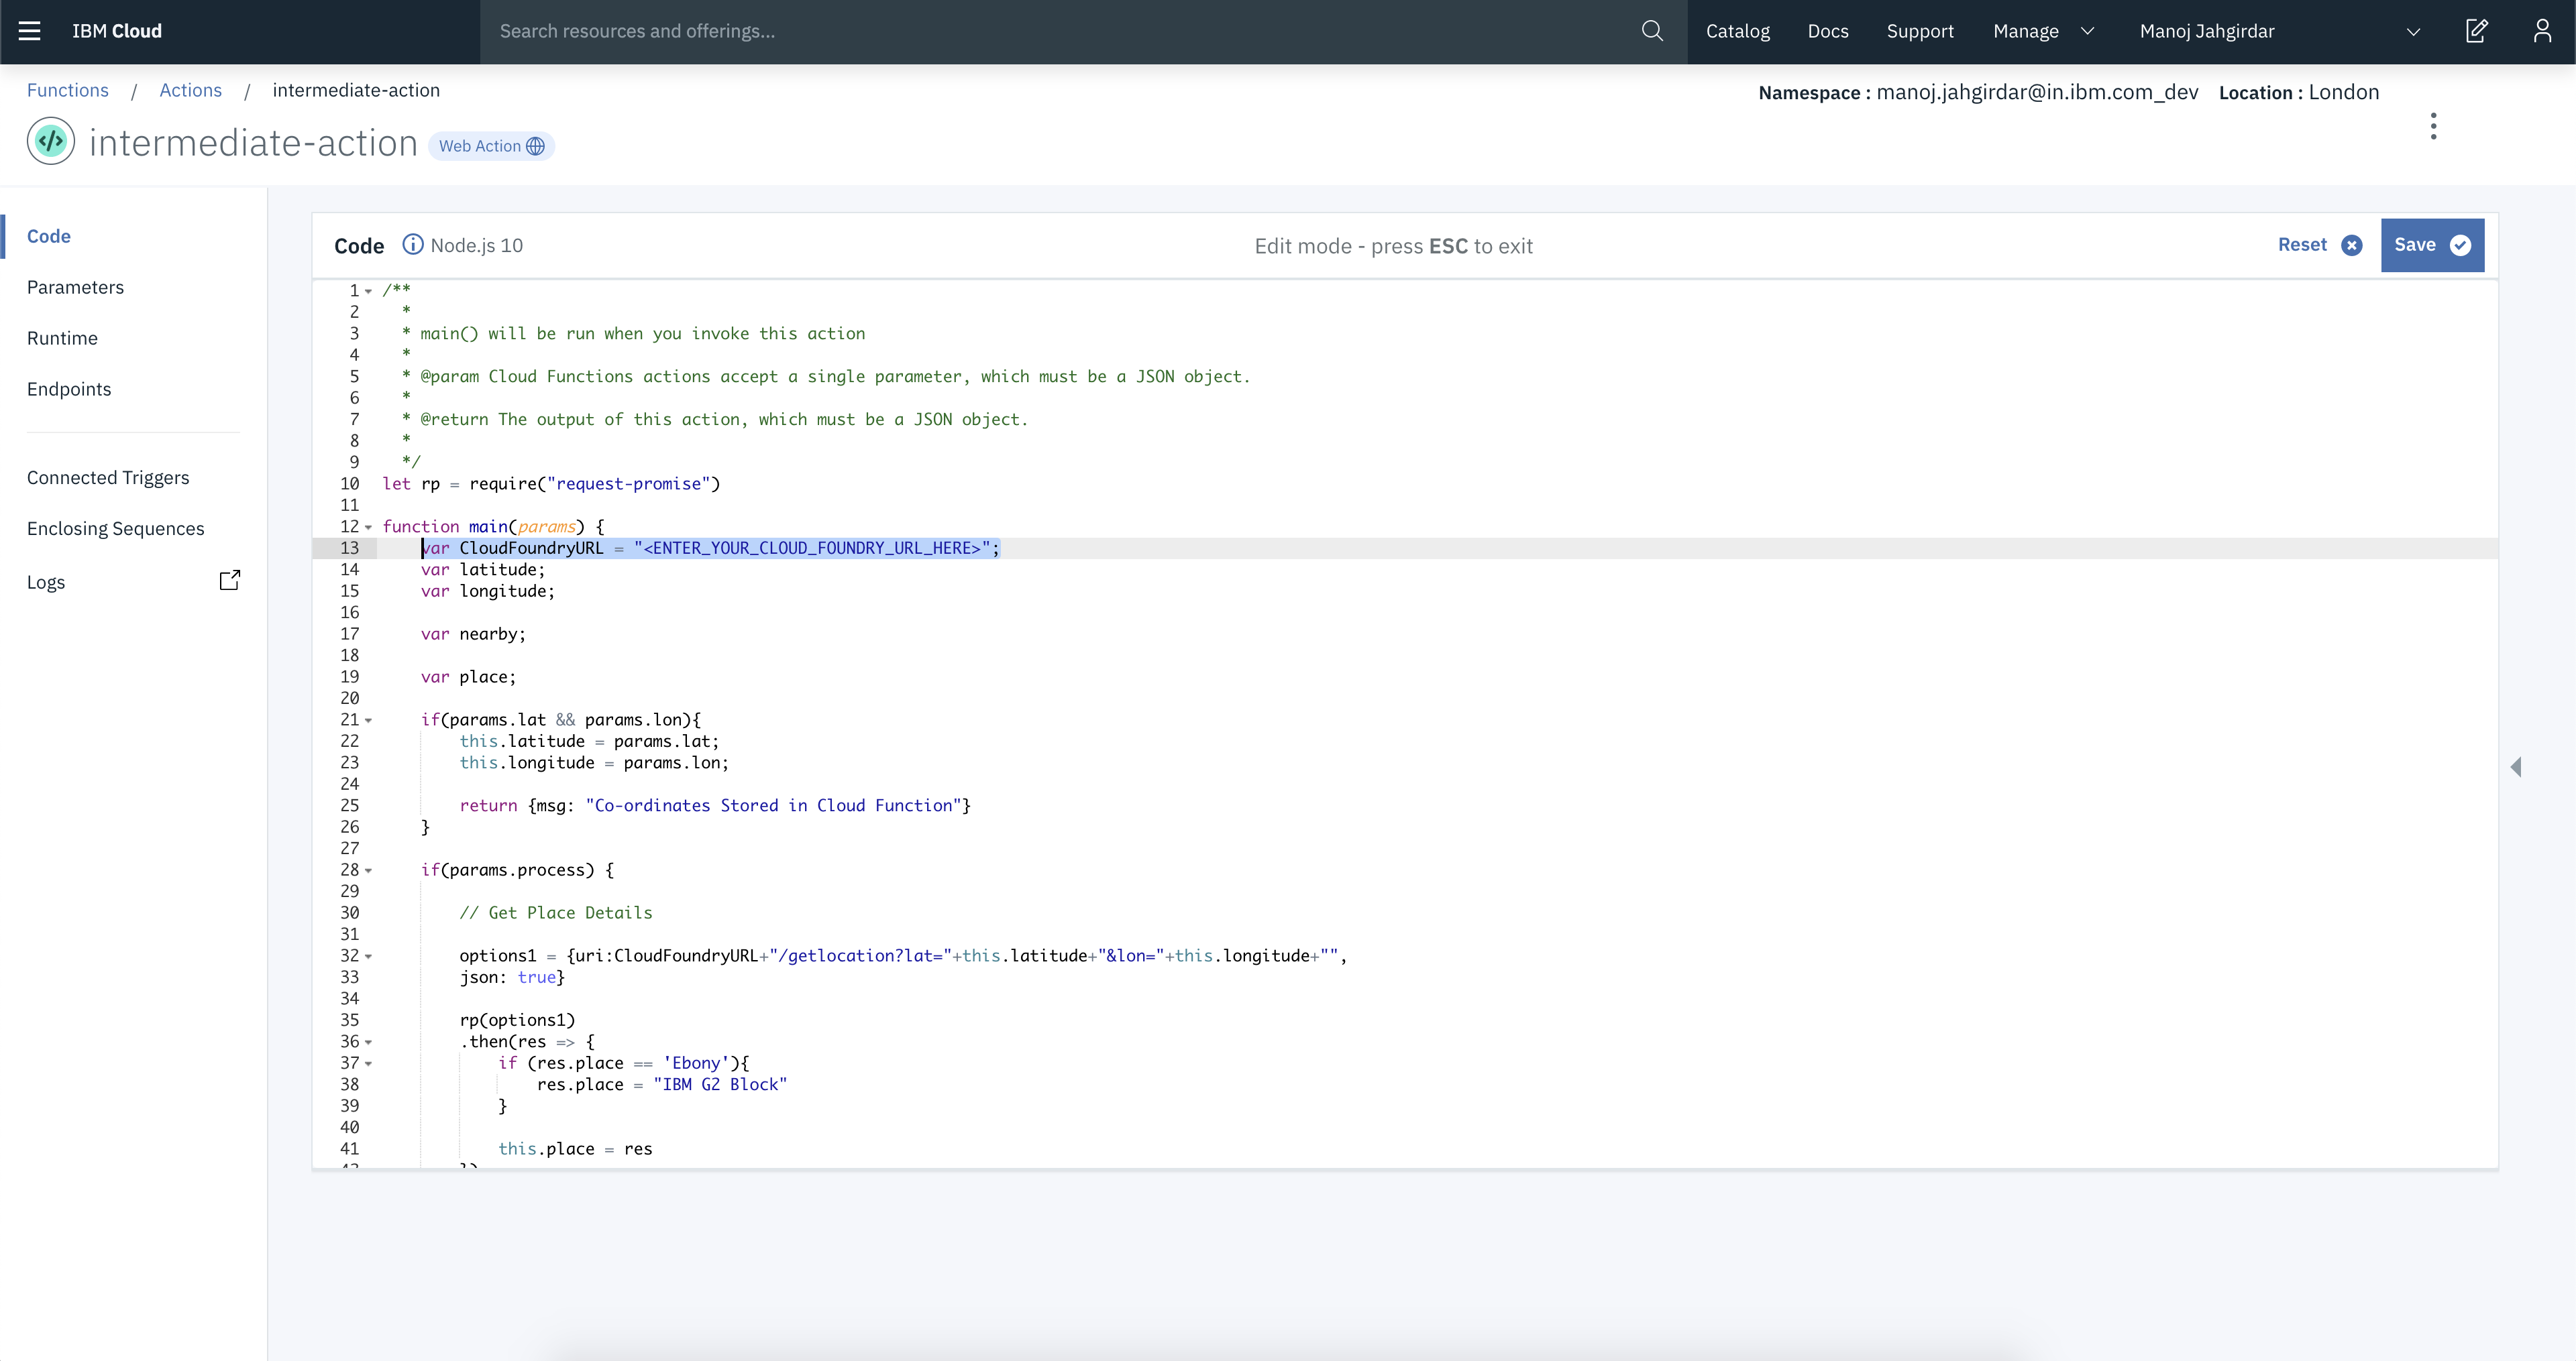Click the intermediate-action code logo icon
The width and height of the screenshot is (2576, 1361).
(x=51, y=142)
